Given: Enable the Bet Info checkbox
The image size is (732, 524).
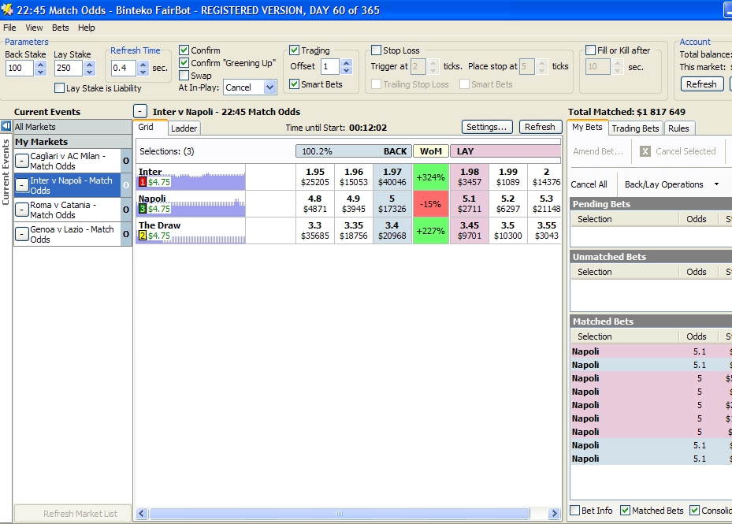Looking at the screenshot, I should tap(575, 511).
